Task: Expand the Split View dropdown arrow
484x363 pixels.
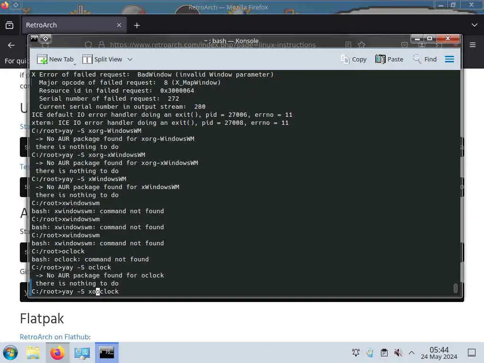Action: pos(130,59)
